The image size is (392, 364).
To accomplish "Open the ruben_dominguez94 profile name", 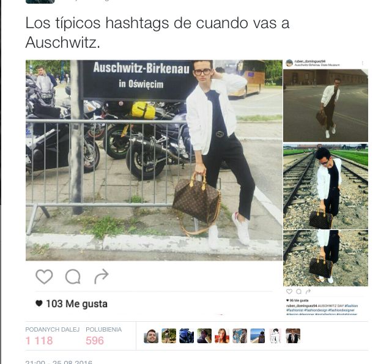I will (310, 62).
